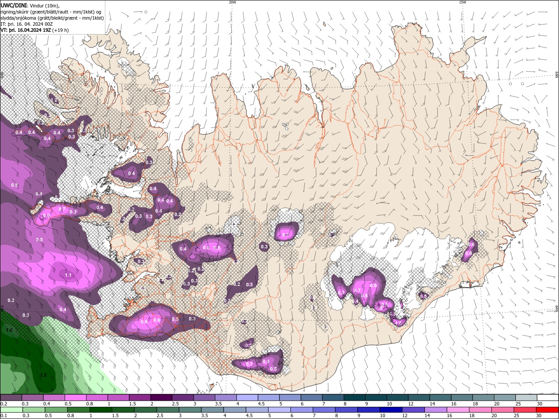This screenshot has height=419, width=559.
Task: Click the pale green 0.1 swatch in rain legend
Action: (11, 410)
